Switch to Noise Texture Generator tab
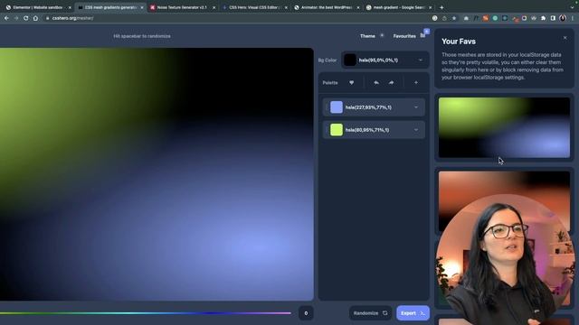 [182, 7]
